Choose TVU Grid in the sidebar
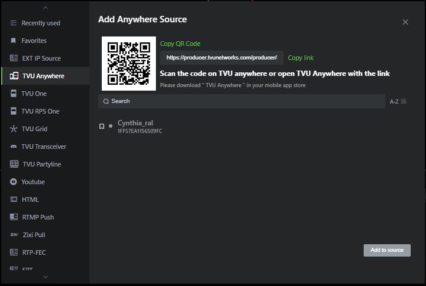This screenshot has height=286, width=426. tap(45, 129)
